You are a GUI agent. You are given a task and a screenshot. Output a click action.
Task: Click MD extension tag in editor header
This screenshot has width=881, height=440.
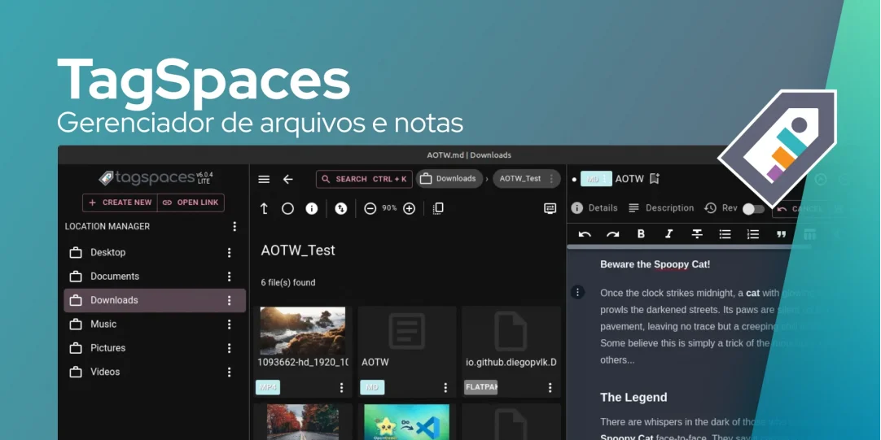point(596,179)
